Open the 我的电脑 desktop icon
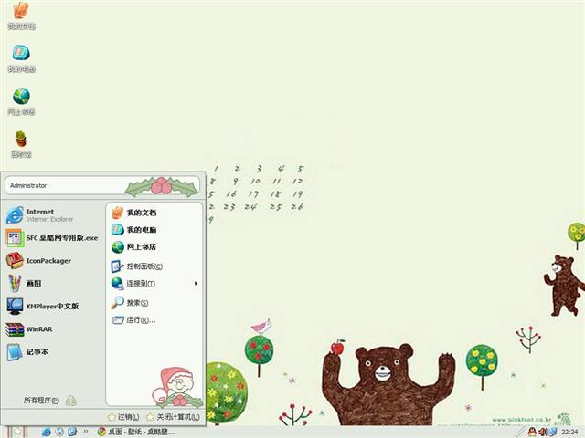The width and height of the screenshot is (585, 438). [21, 58]
